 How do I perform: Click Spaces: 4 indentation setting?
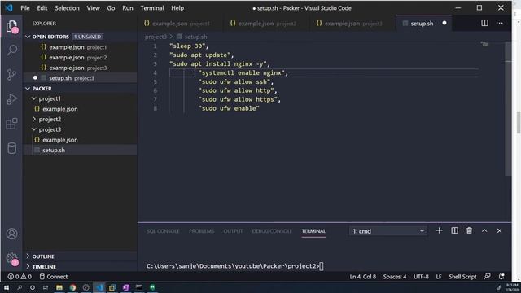pos(395,277)
